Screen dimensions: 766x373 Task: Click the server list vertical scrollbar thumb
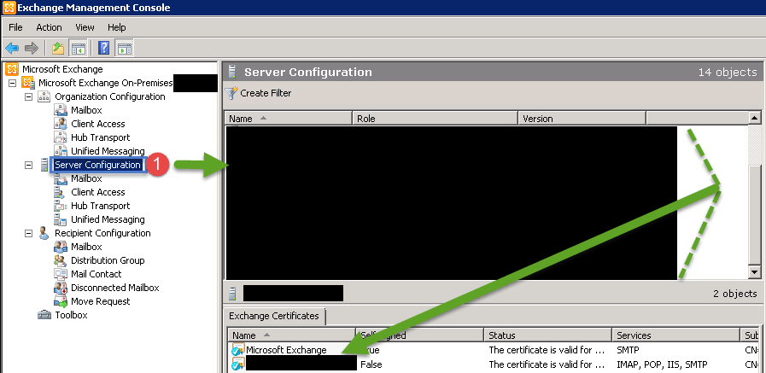pos(755,214)
